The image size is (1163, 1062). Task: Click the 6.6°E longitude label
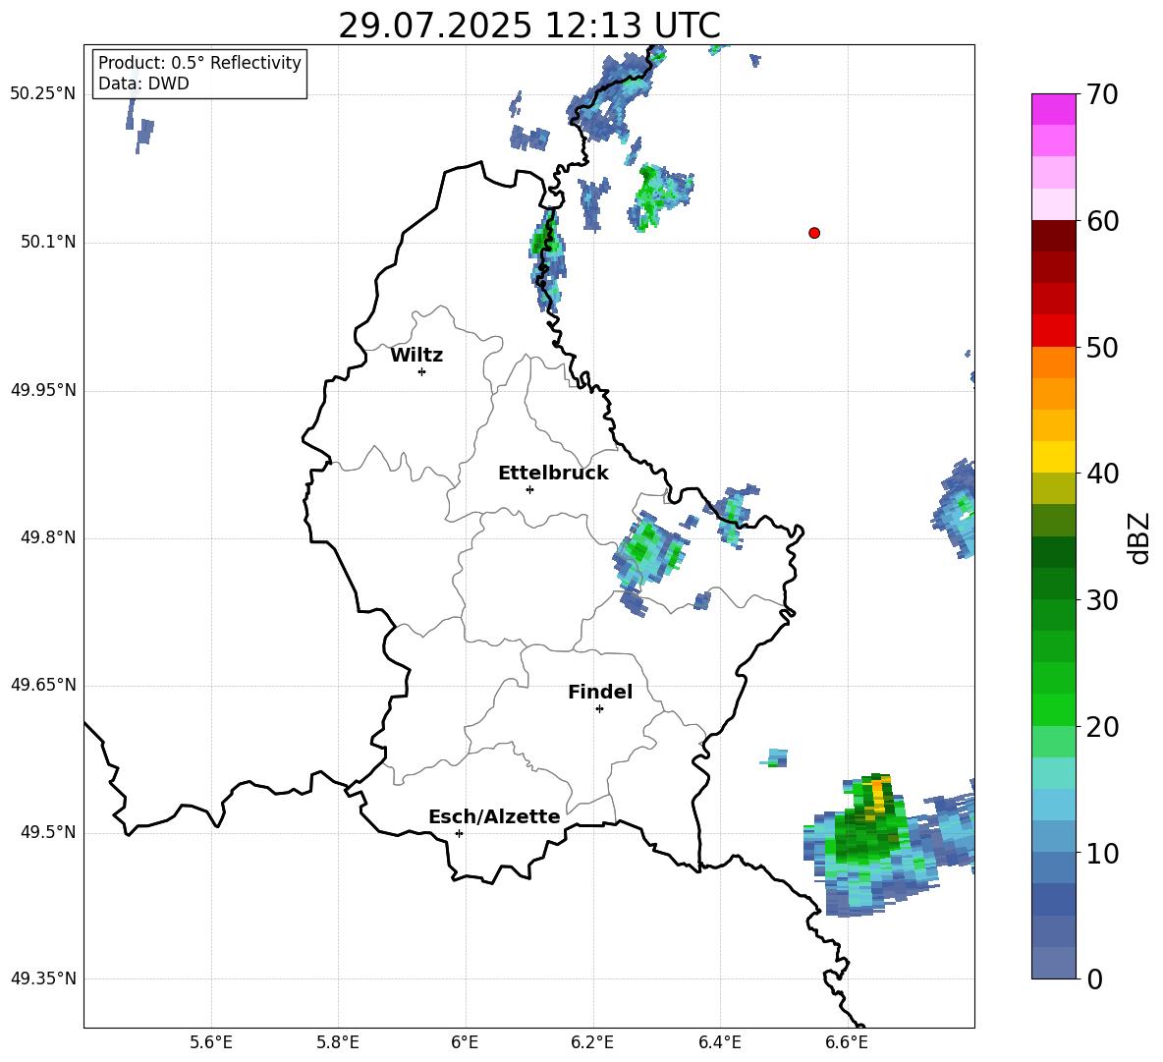[x=847, y=1043]
